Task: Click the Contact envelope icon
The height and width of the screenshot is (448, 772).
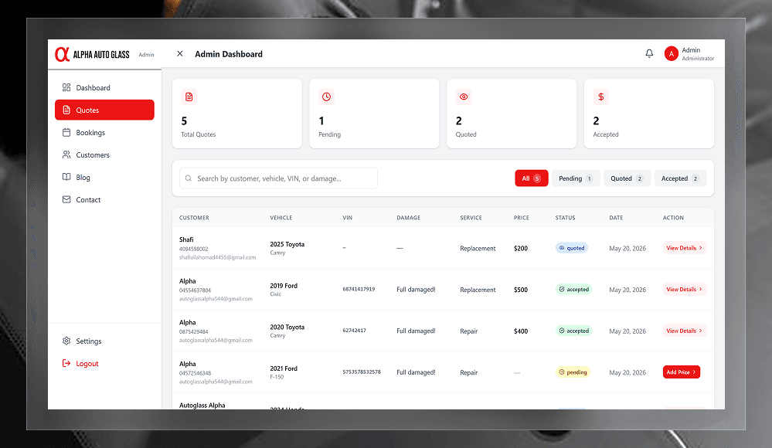Action: (x=66, y=199)
